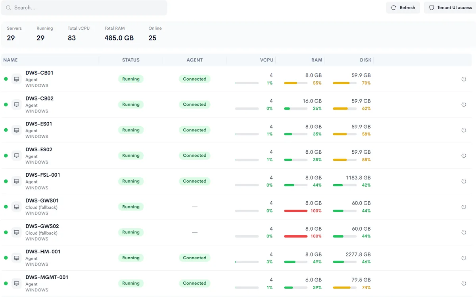Click the 6.0 GB RAM value
Viewport: 476px width, 297px height.
coord(314,280)
